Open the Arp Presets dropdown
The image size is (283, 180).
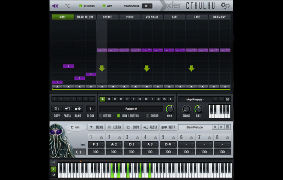[x=195, y=99]
